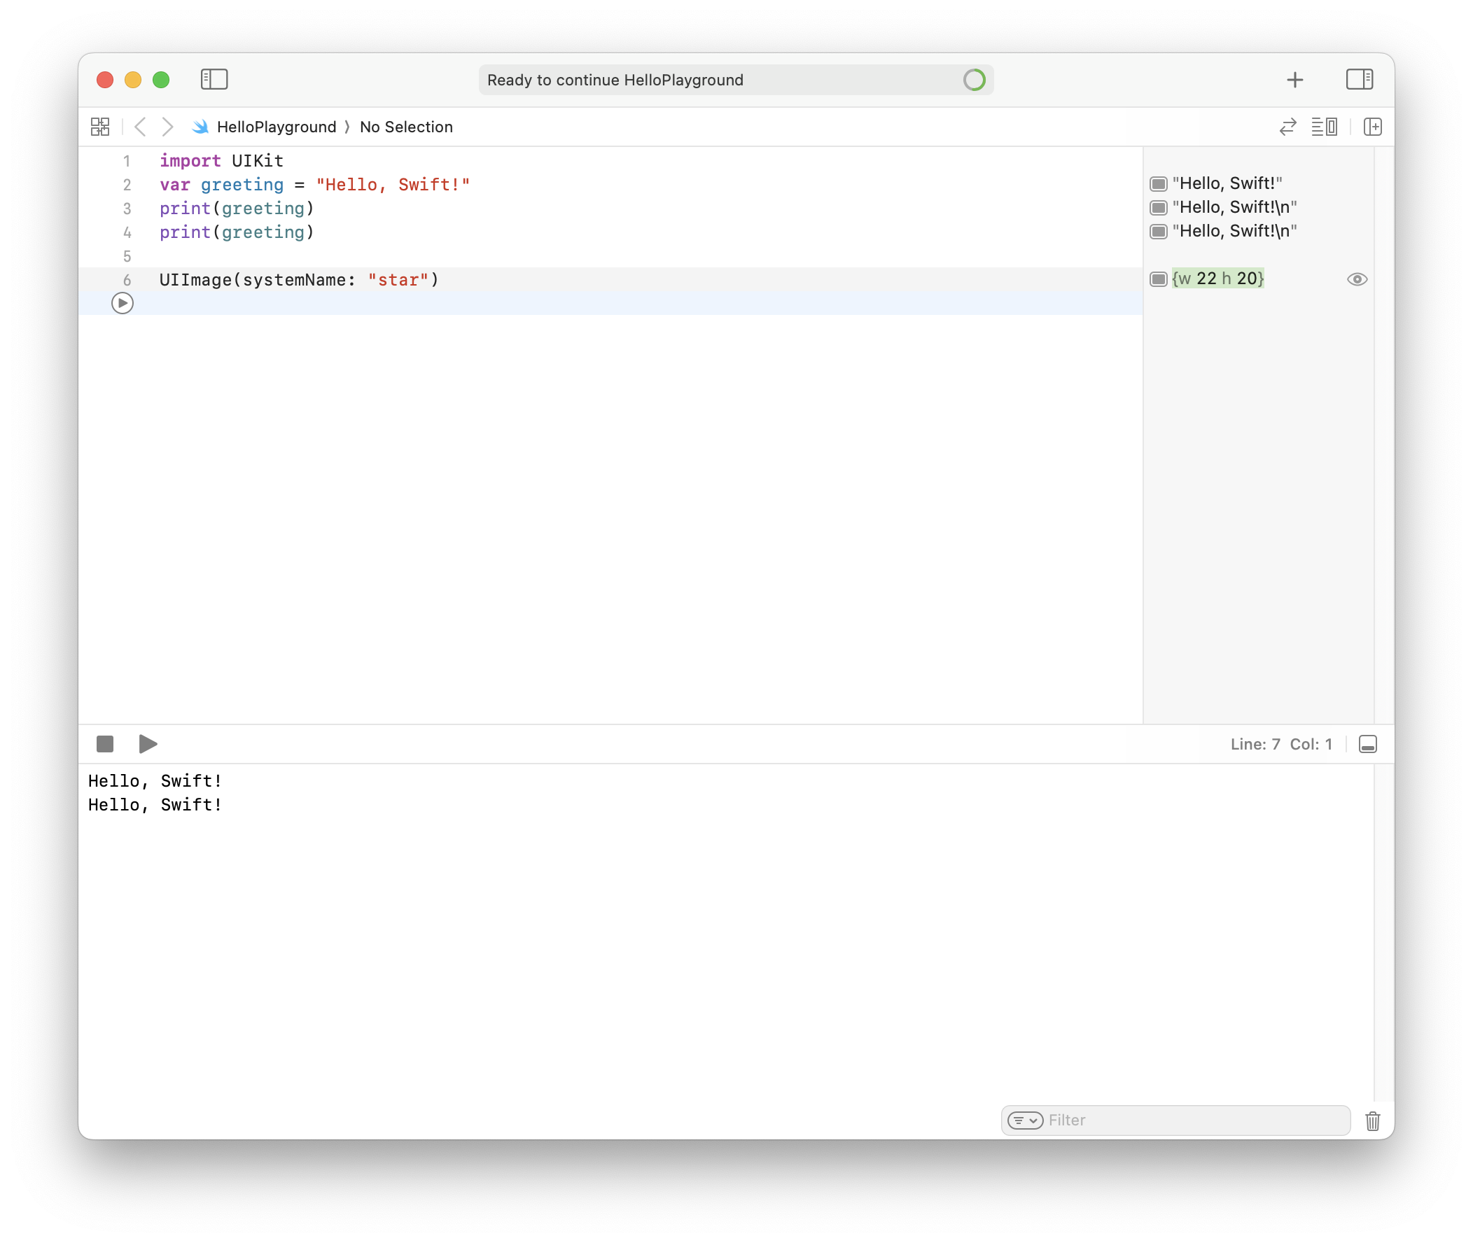Screen dimensions: 1473x1243
Task: Run playground with bottom play button
Action: tap(148, 744)
